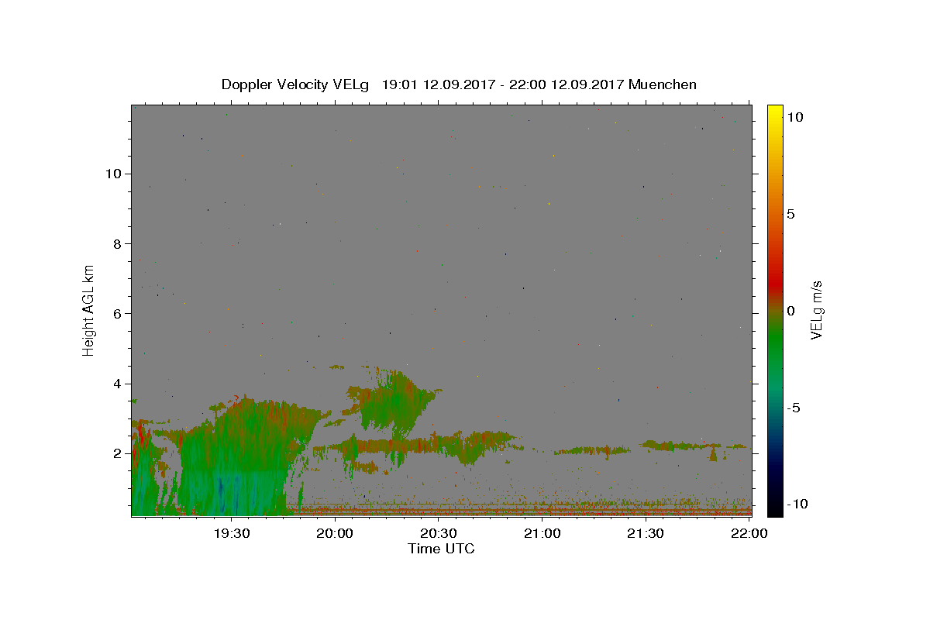
Task: Click the 20:00 tick label on the time axis
Action: tap(336, 533)
